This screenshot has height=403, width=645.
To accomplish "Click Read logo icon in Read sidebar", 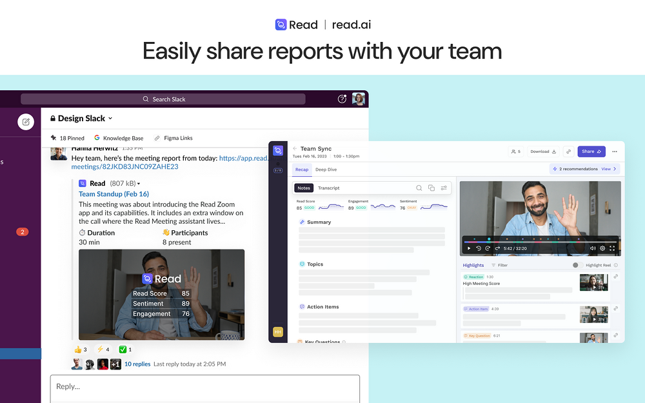I will pos(278,150).
